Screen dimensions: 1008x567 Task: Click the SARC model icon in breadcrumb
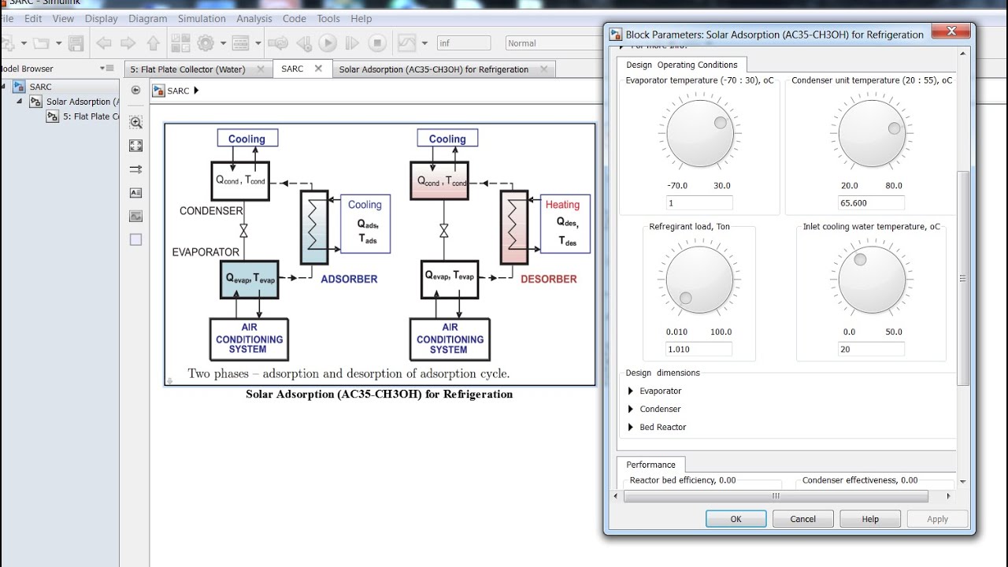(158, 91)
